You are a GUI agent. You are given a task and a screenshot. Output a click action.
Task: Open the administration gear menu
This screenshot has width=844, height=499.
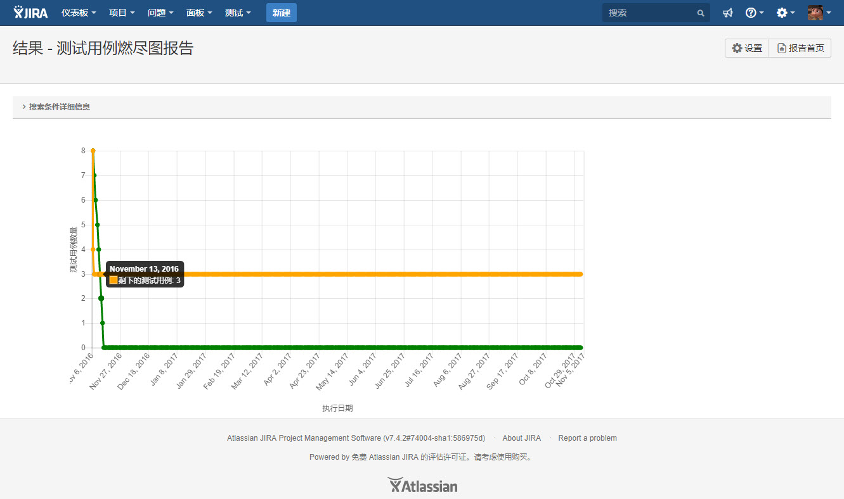pos(785,13)
